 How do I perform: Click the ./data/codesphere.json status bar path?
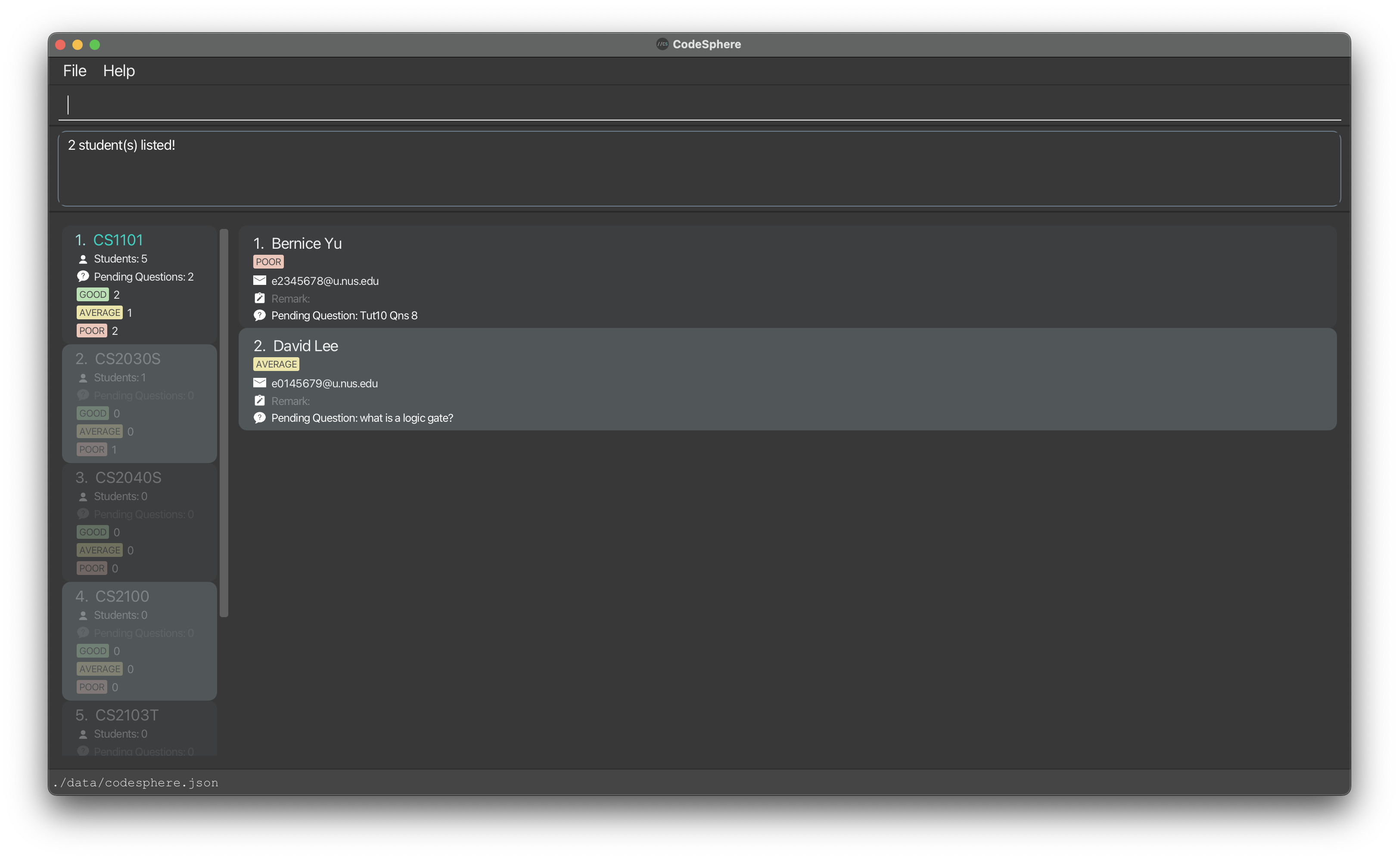tap(135, 782)
